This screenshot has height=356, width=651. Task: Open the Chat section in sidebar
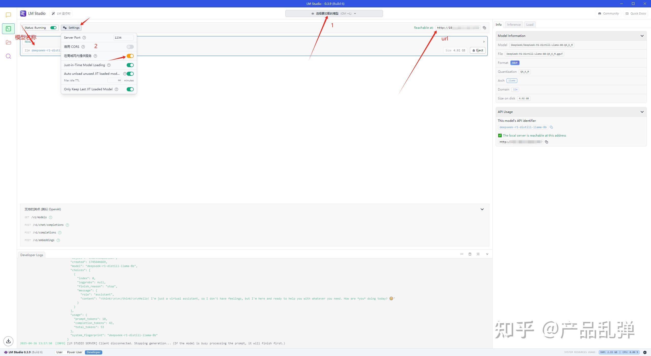(x=8, y=15)
